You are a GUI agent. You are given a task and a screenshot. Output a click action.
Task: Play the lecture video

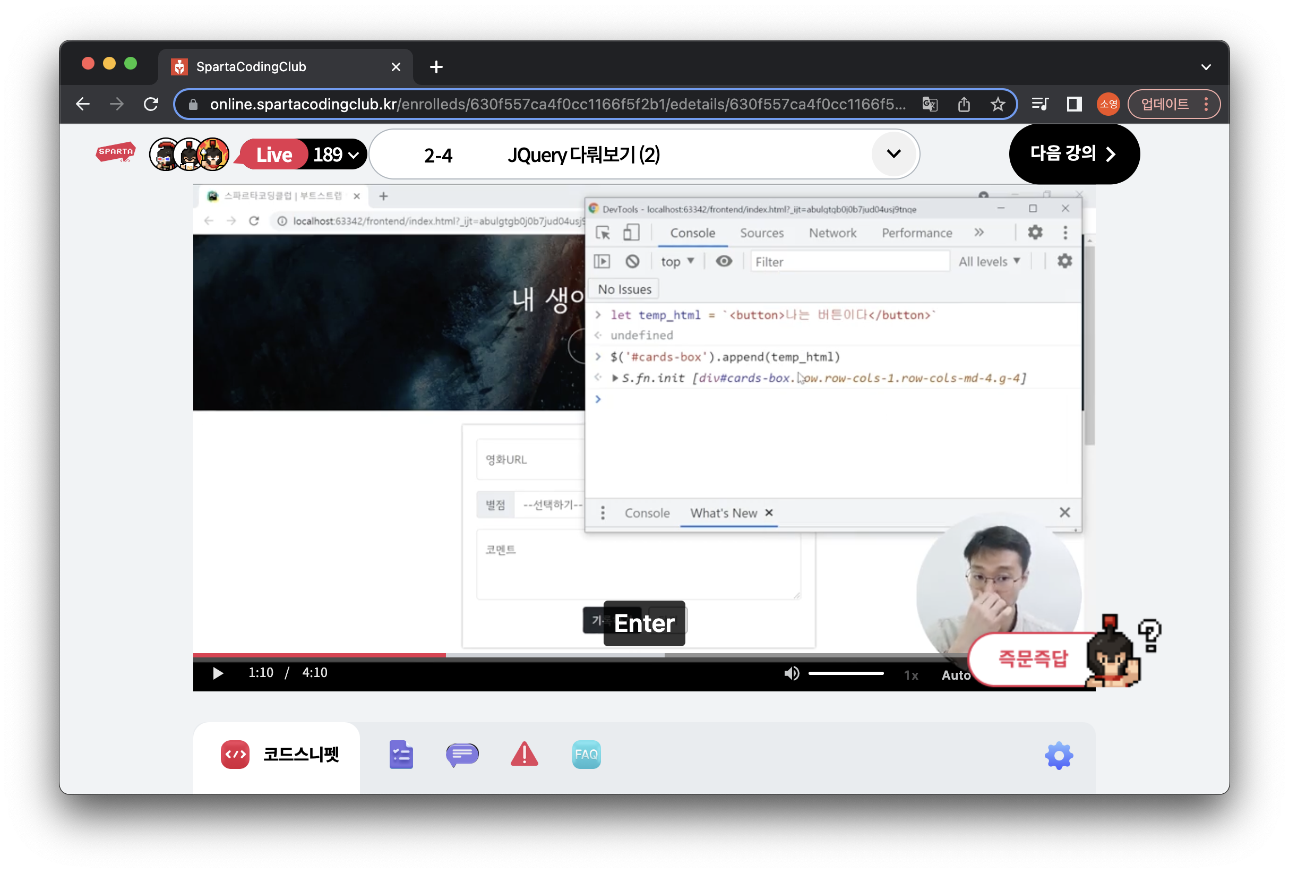click(x=218, y=673)
